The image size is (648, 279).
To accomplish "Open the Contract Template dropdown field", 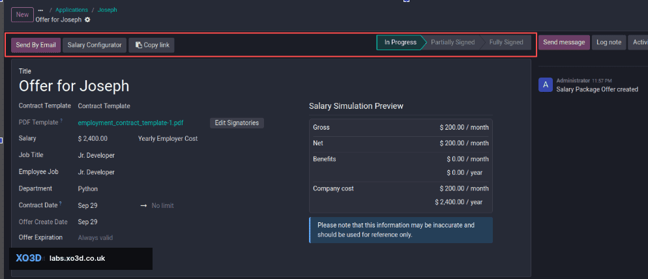I will pos(104,106).
